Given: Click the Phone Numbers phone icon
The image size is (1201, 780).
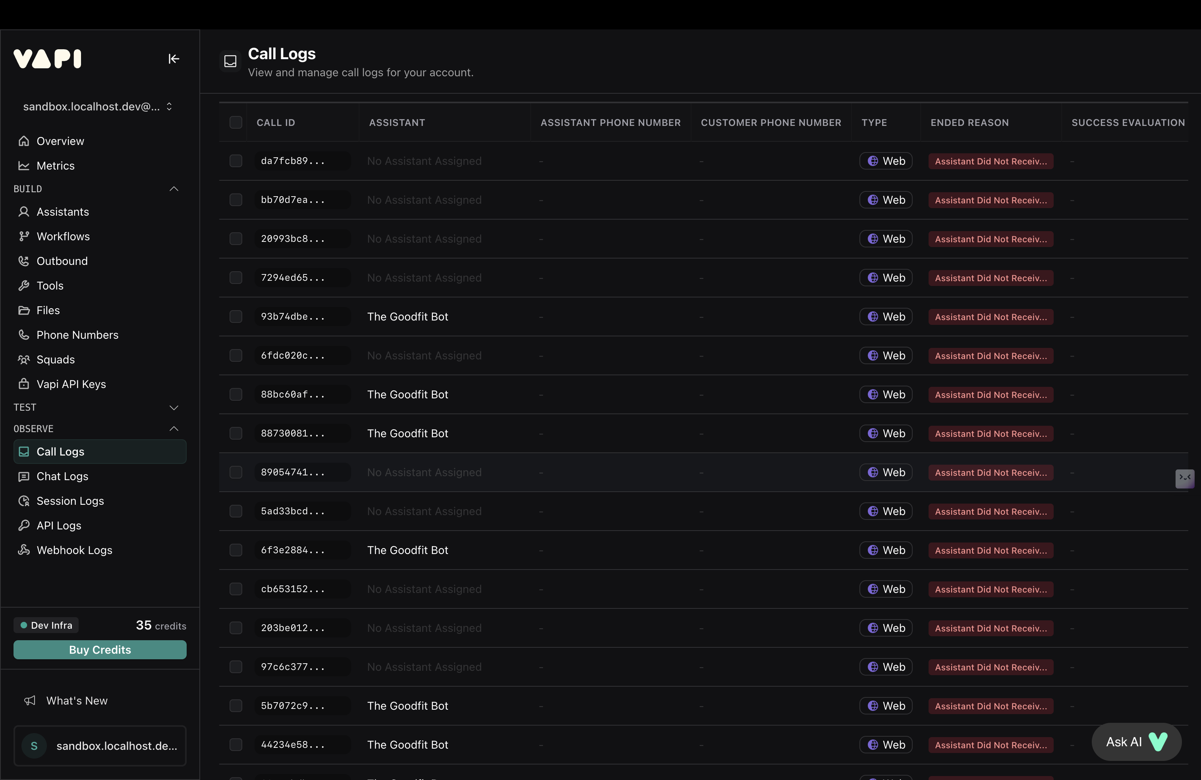Looking at the screenshot, I should point(24,334).
